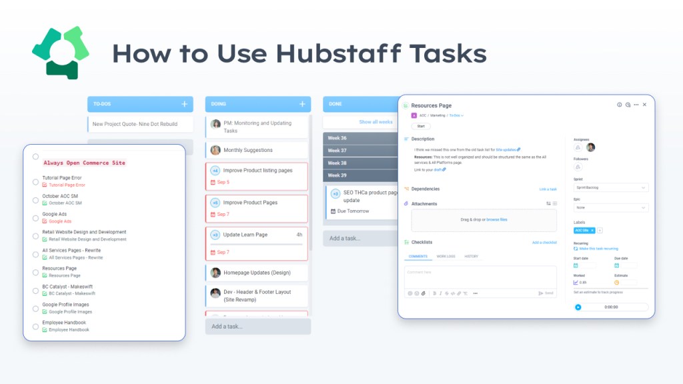This screenshot has width=683, height=384.
Task: Check the Tutorial Page Error task circle
Action: [x=35, y=181]
